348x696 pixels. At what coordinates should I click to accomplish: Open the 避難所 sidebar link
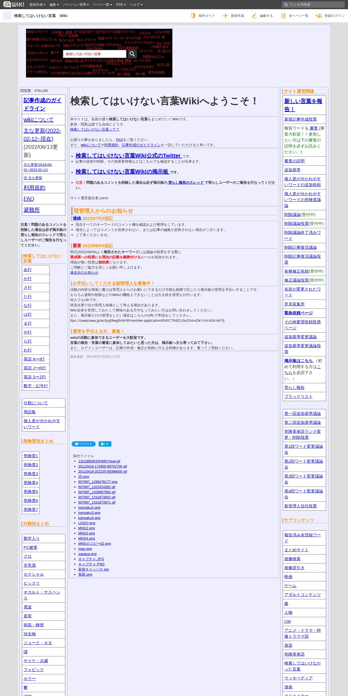click(31, 210)
